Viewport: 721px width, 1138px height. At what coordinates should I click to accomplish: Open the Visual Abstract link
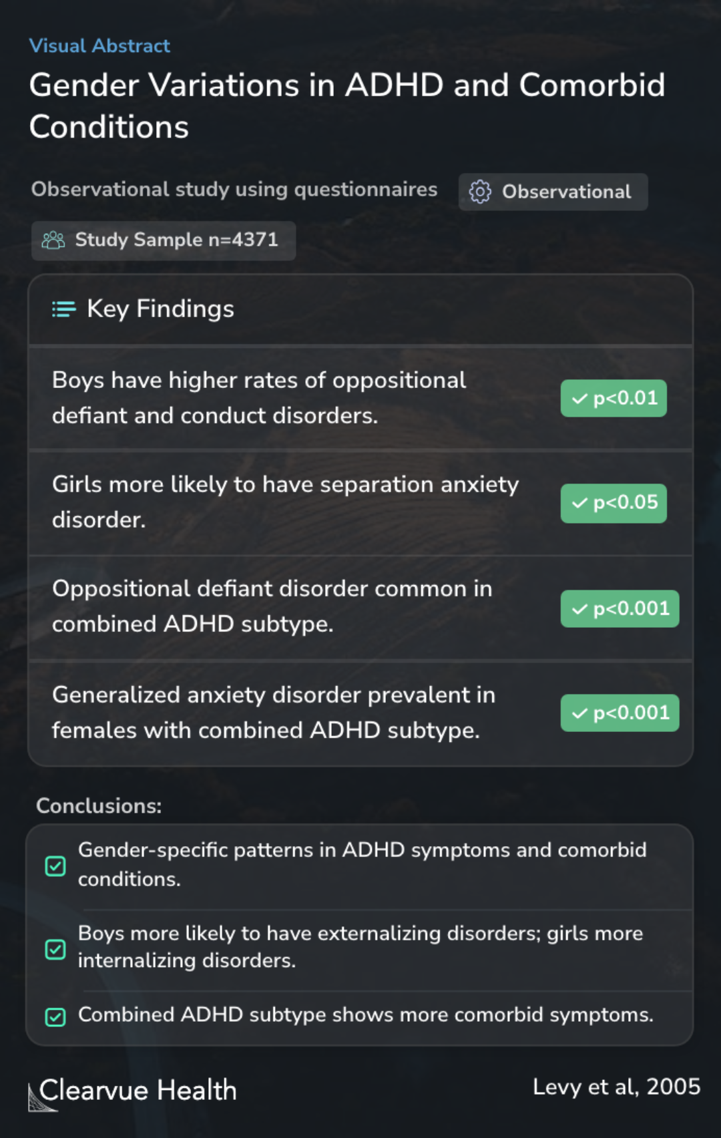[x=99, y=45]
